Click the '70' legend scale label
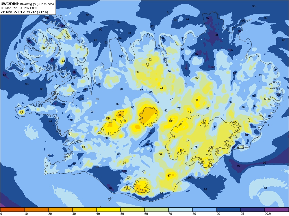The image size is (289, 216). (x=170, y=214)
